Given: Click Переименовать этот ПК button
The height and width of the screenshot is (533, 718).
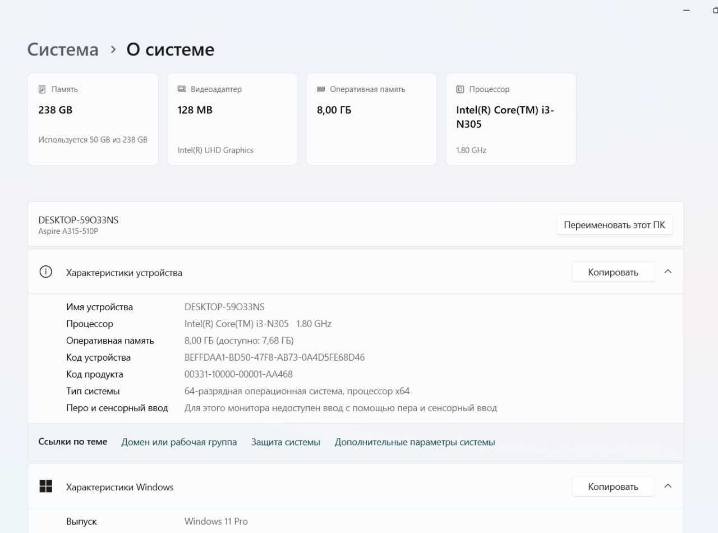Looking at the screenshot, I should click(614, 224).
